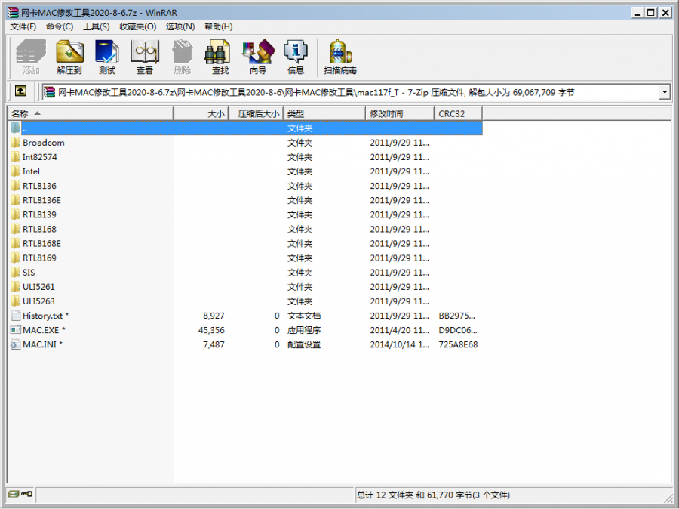Open the File (文件) menu
The width and height of the screenshot is (679, 509).
click(23, 27)
